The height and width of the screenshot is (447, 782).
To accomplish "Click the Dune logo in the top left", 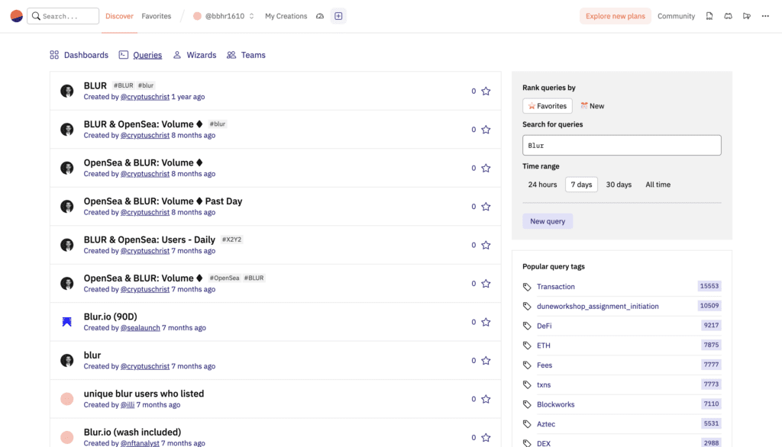I will point(17,16).
